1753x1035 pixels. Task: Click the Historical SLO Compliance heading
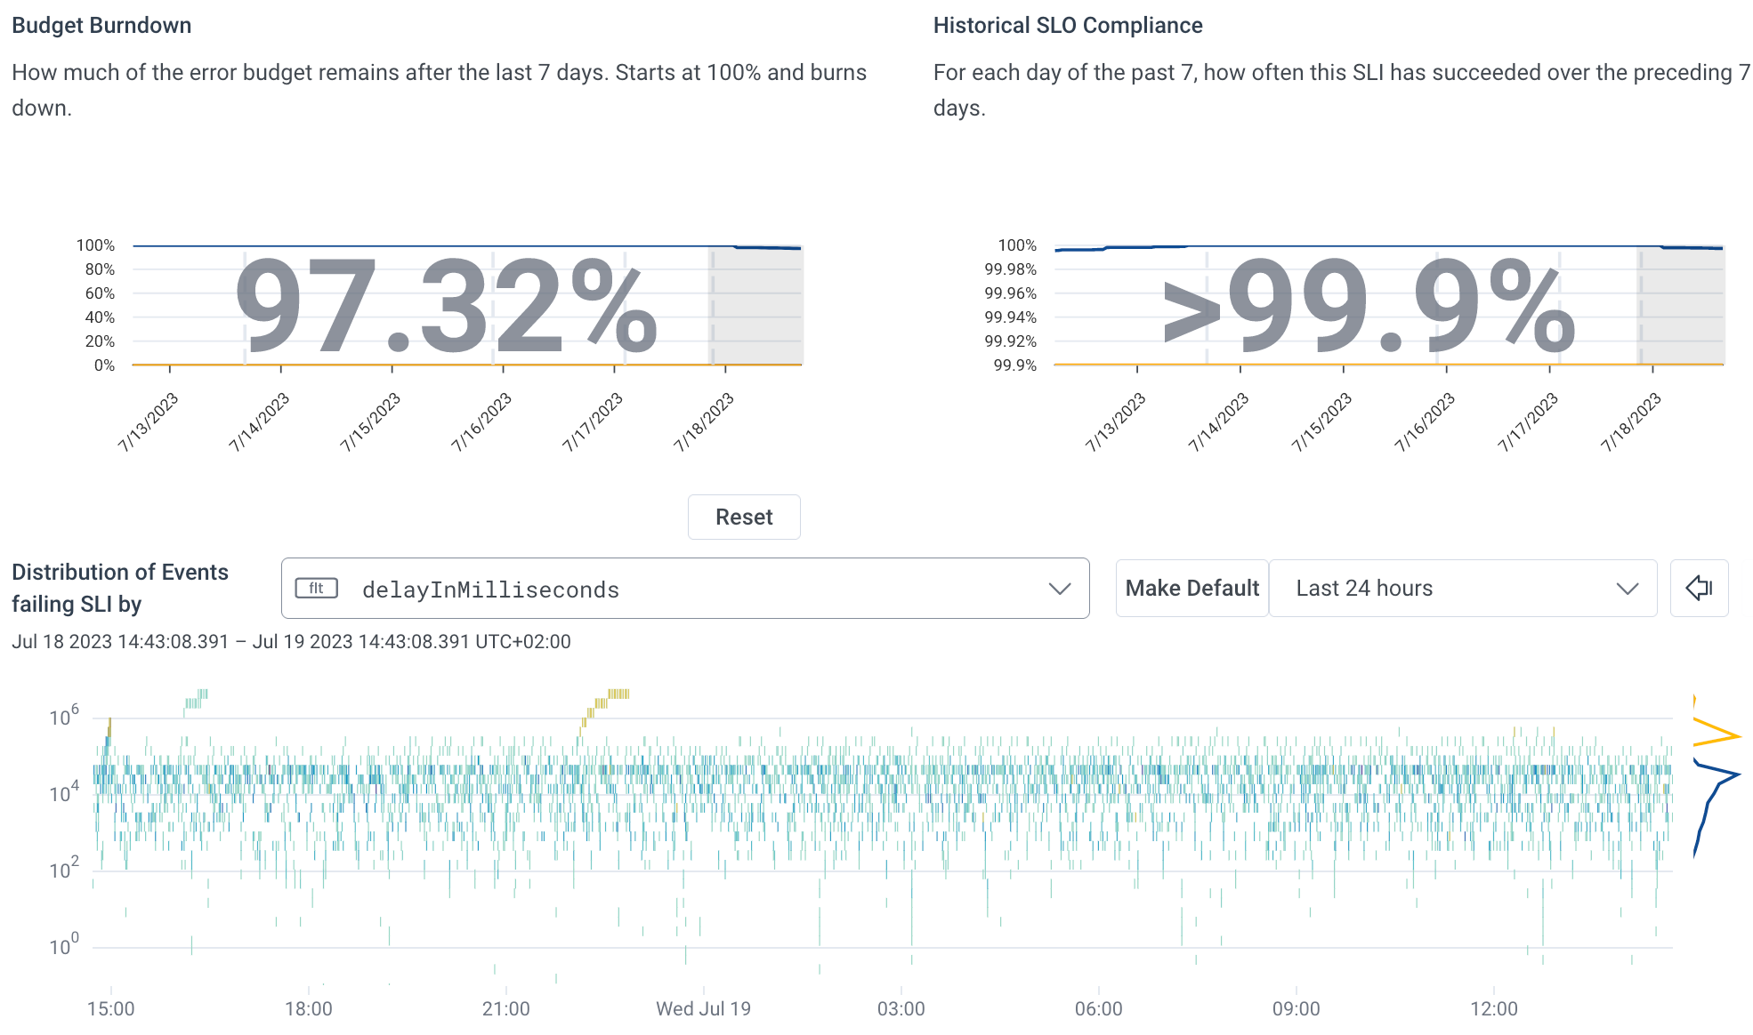[1067, 25]
